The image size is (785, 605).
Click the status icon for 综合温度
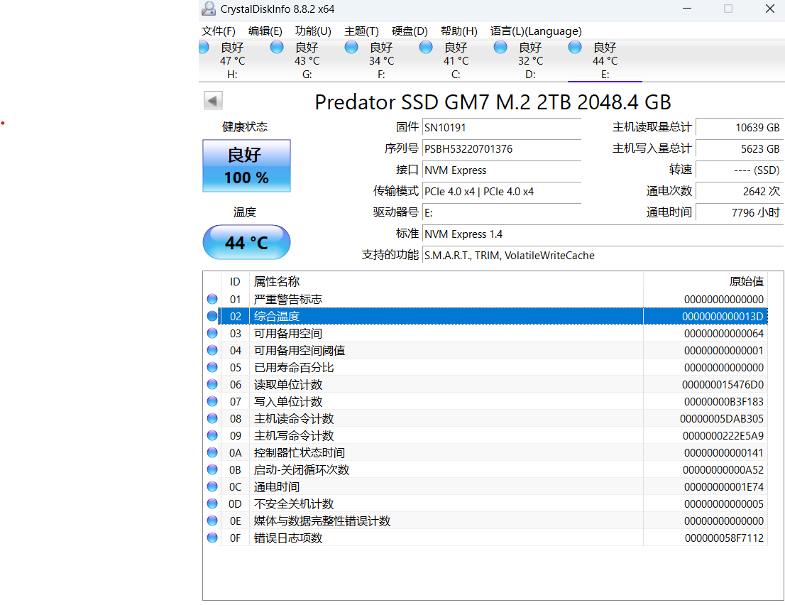tap(212, 316)
